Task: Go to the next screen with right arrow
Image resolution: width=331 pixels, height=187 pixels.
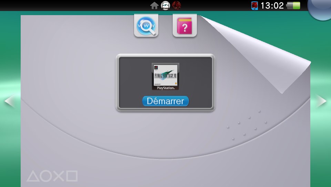Action: pyautogui.click(x=321, y=101)
